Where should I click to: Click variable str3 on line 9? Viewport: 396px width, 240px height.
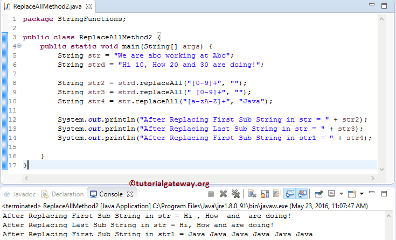(x=96, y=92)
